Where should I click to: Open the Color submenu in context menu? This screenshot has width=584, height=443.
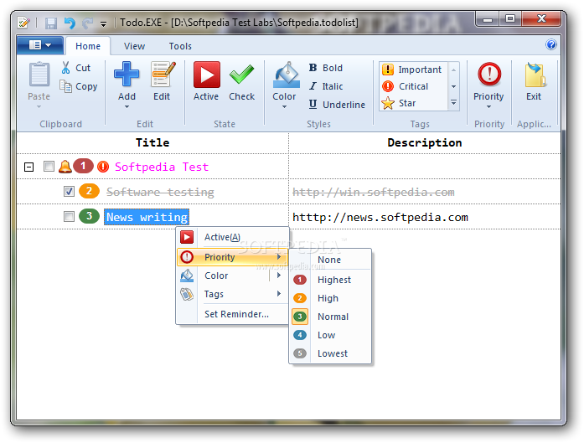click(233, 276)
